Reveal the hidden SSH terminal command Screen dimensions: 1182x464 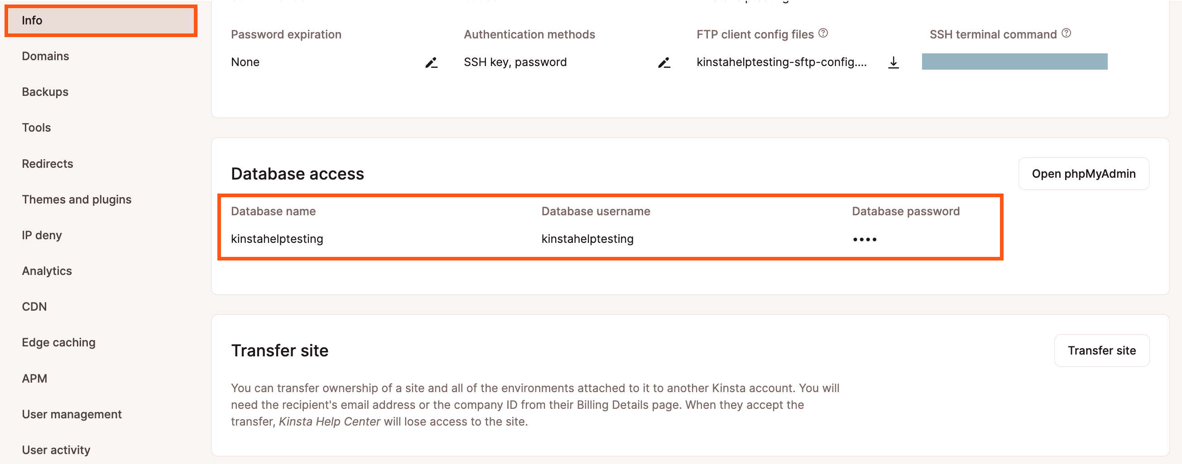click(x=1014, y=62)
